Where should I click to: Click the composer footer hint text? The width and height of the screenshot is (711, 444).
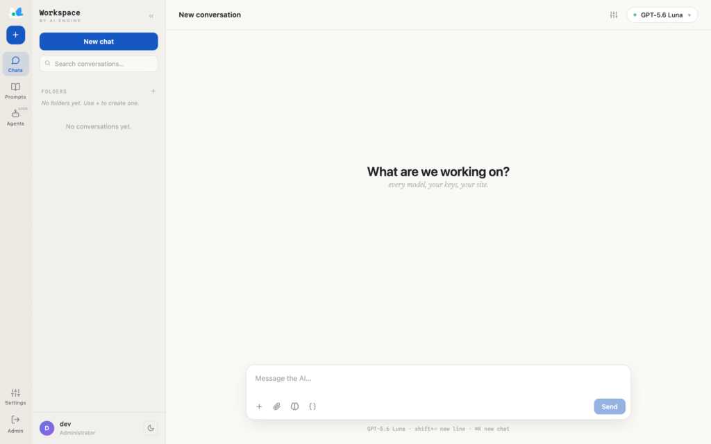(438, 429)
